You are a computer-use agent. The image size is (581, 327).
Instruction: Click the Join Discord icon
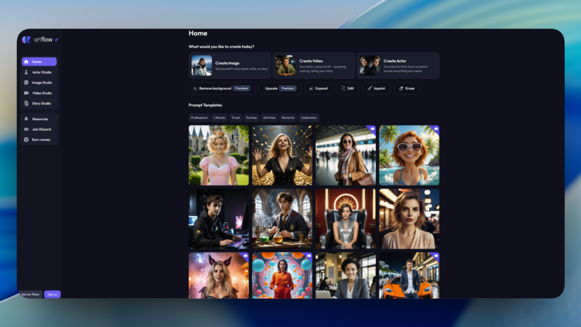pos(26,129)
